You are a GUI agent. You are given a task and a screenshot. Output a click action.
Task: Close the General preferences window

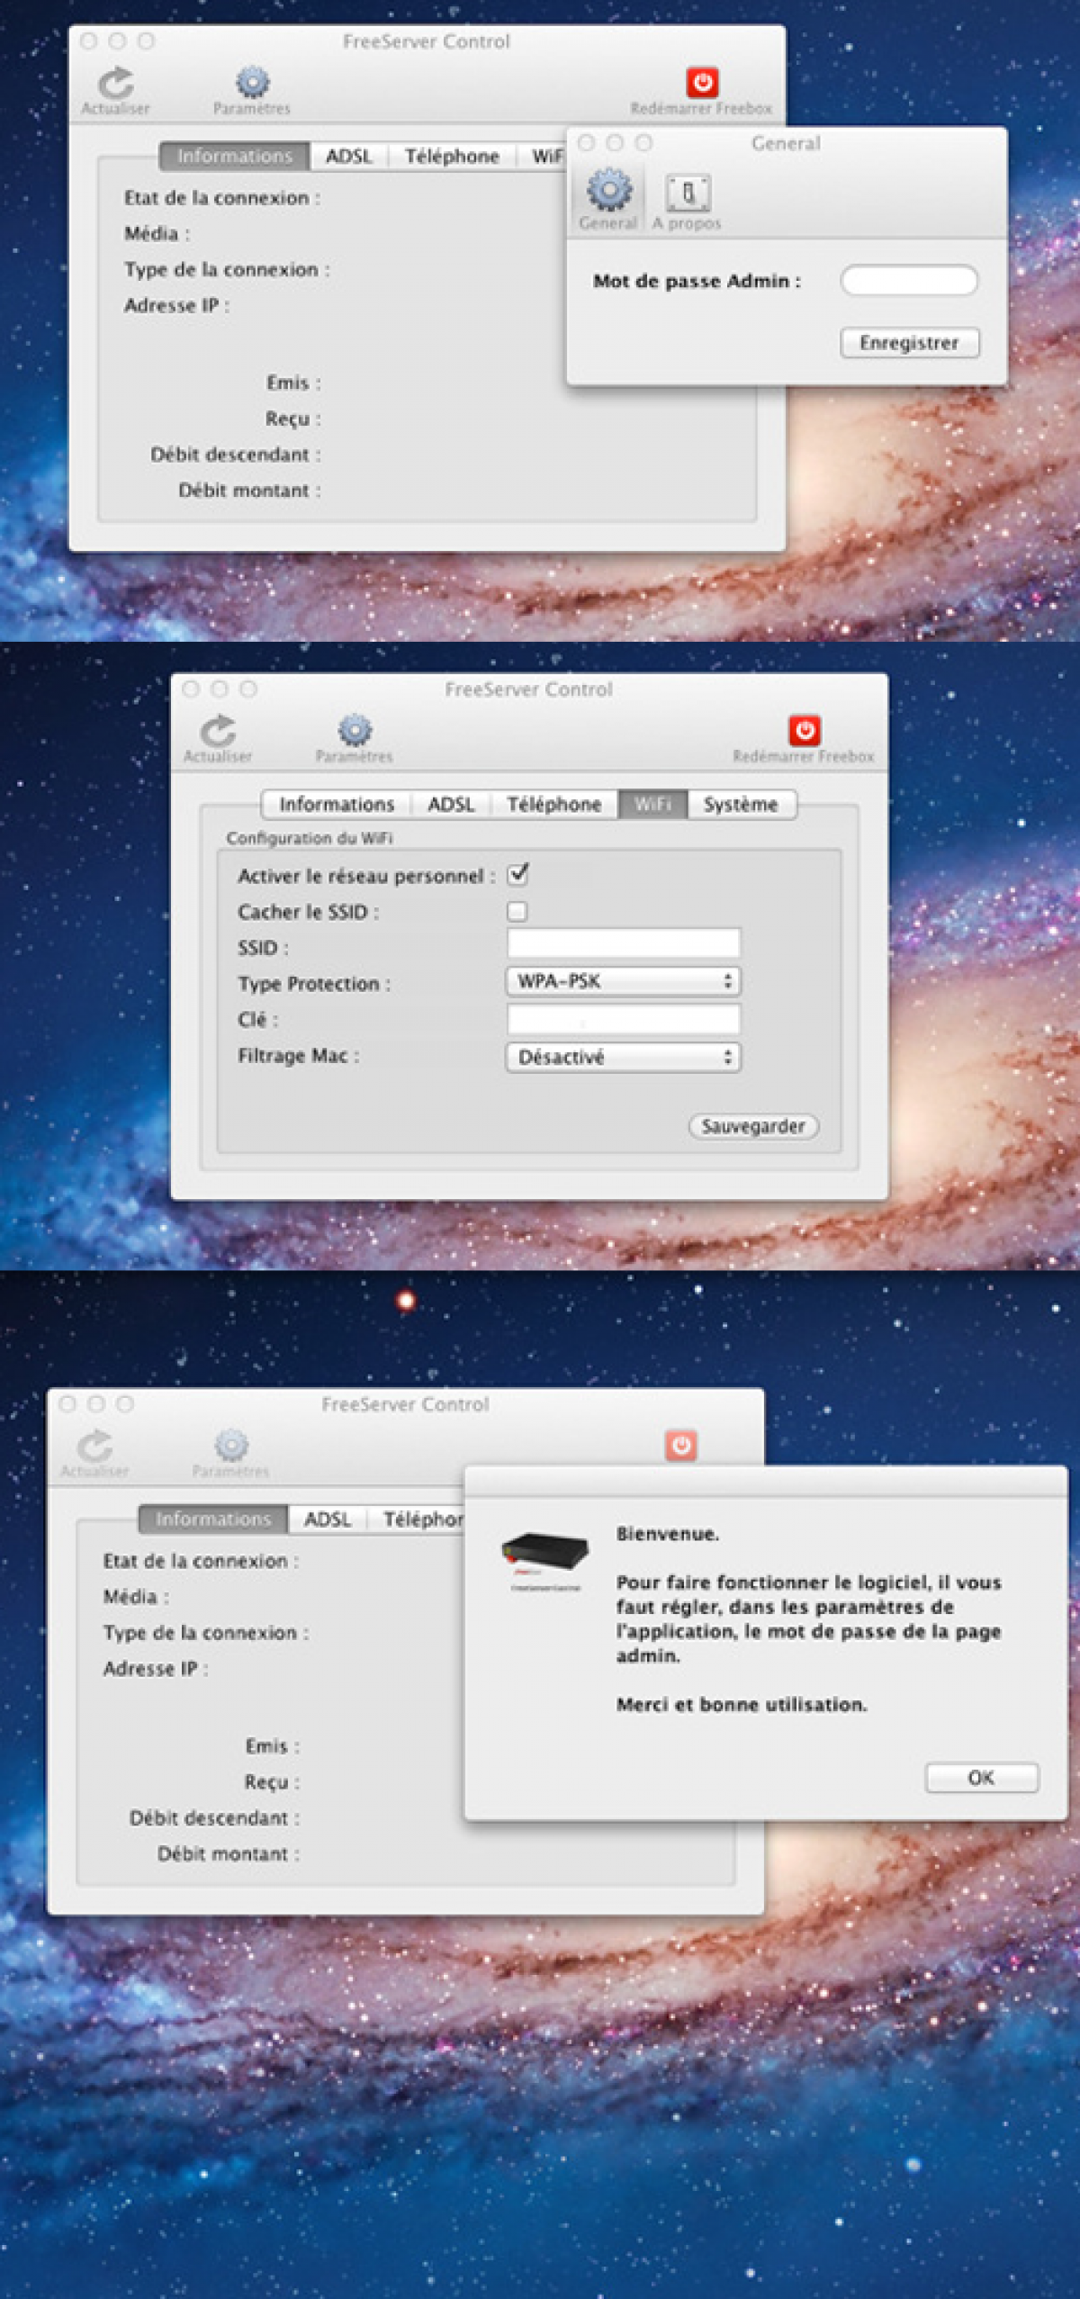[x=587, y=143]
